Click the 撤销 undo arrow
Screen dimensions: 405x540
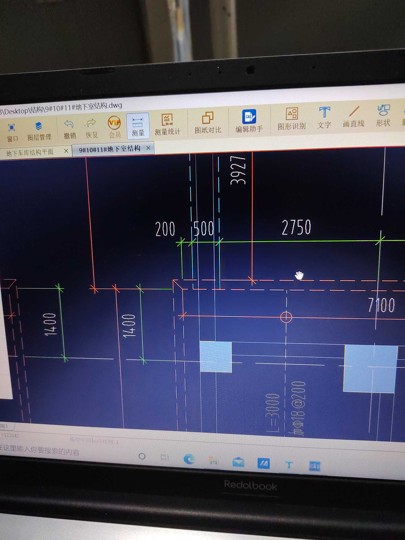(x=69, y=129)
